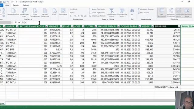
Task: Insert a PivotTable
Action: [x=63, y=12]
